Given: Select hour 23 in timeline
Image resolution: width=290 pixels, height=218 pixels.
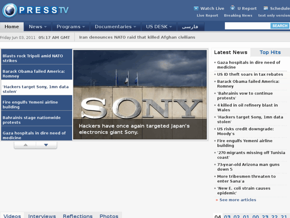Looking at the screenshot, I should (265, 216).
